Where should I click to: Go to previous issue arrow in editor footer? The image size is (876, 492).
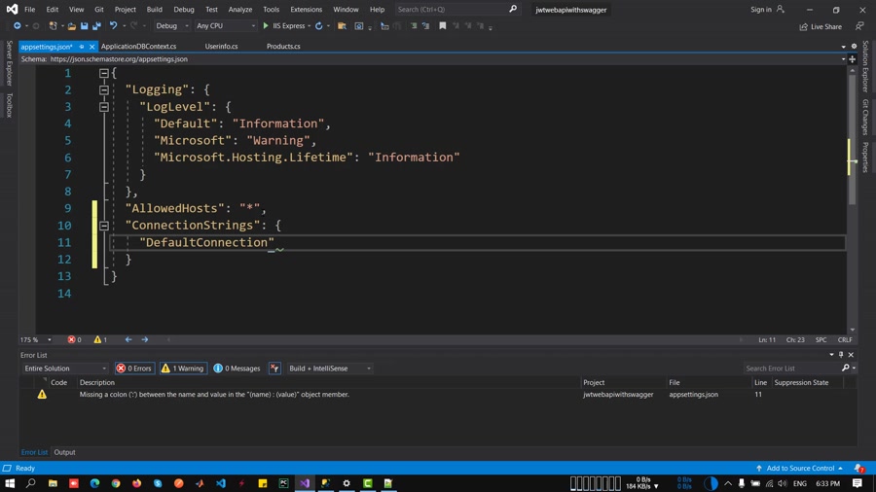128,339
